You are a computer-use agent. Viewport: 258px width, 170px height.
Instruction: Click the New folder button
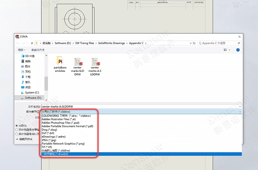(38, 50)
